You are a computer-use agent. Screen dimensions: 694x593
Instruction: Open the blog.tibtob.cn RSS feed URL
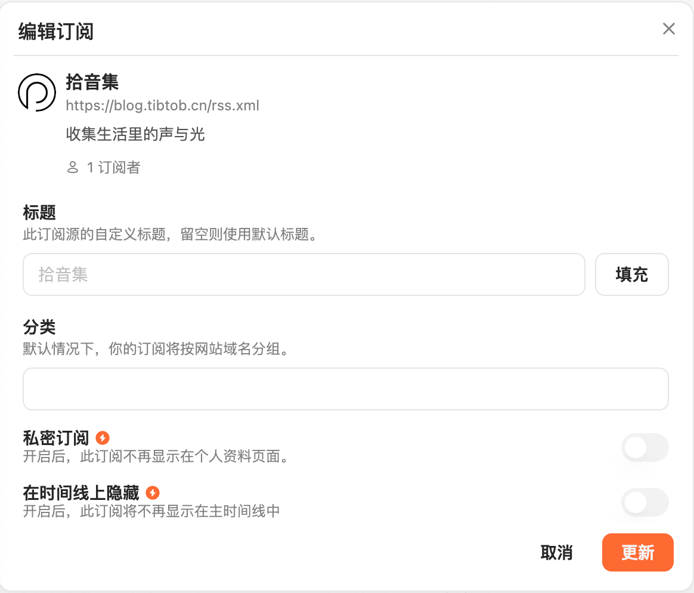[x=162, y=106]
